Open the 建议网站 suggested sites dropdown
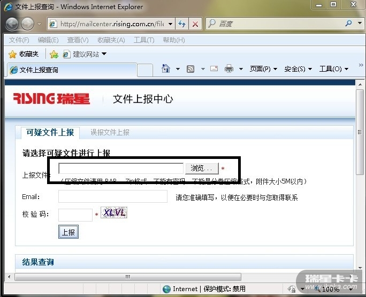This screenshot has width=366, height=297. (x=85, y=55)
